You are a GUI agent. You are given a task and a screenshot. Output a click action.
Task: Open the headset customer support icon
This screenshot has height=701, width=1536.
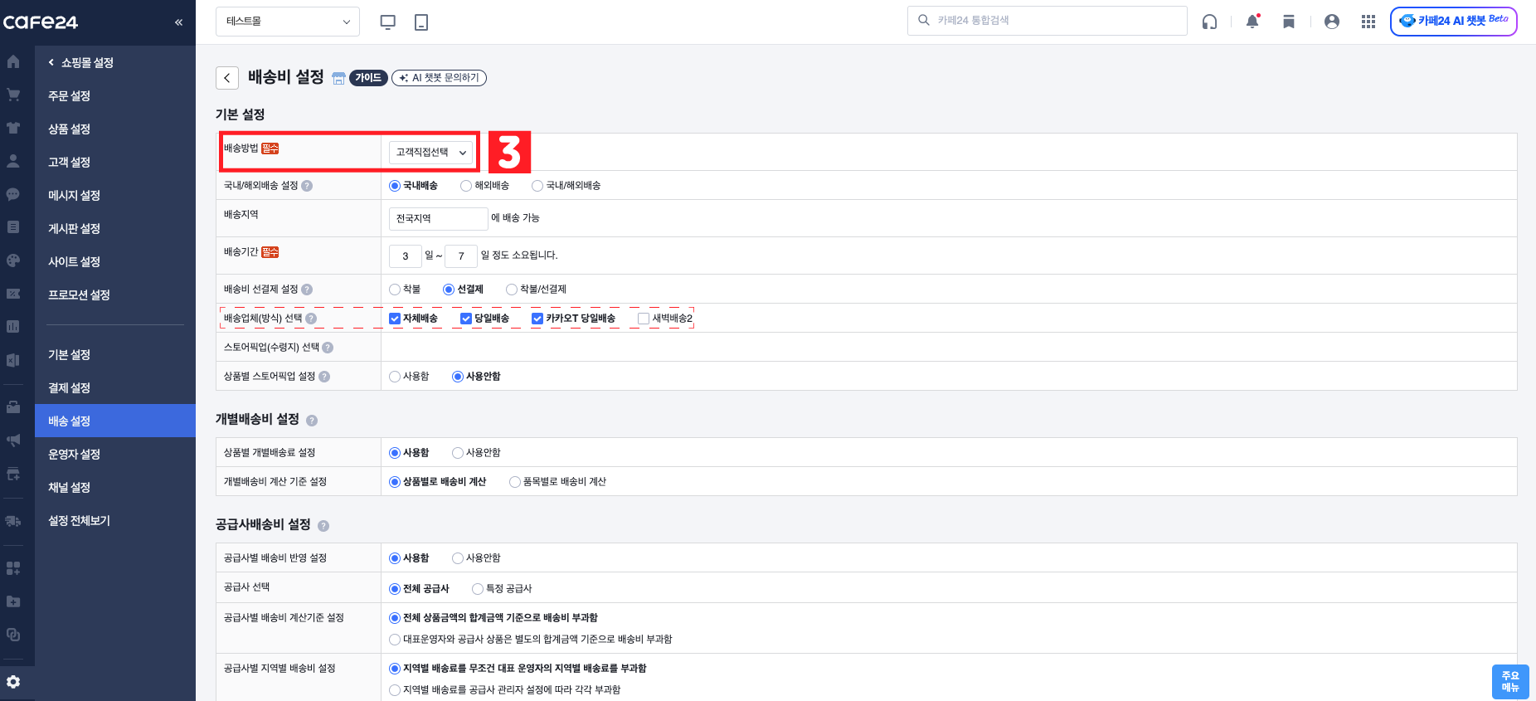click(1210, 22)
